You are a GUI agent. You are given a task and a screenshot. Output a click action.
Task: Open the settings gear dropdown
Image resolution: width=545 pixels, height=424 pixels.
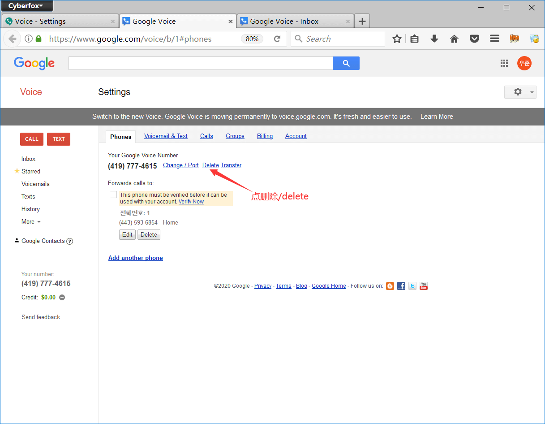pos(520,92)
